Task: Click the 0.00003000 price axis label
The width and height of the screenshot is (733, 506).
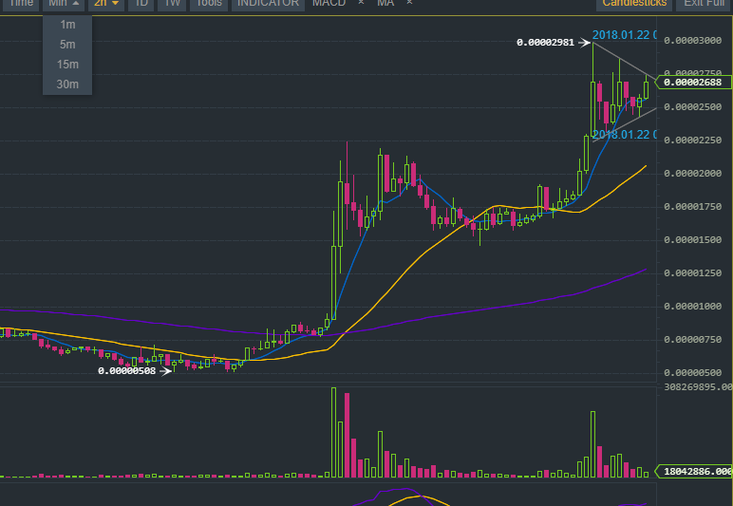Action: (693, 41)
